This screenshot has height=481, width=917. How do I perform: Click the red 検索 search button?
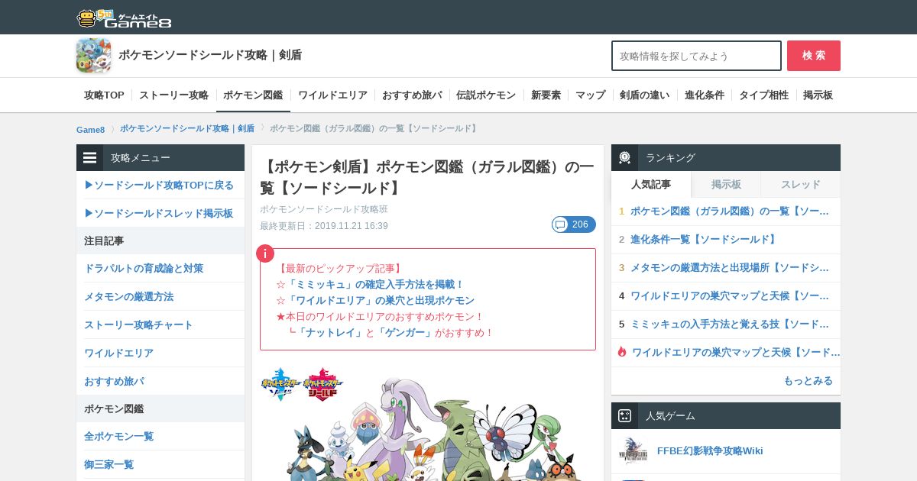(x=814, y=56)
